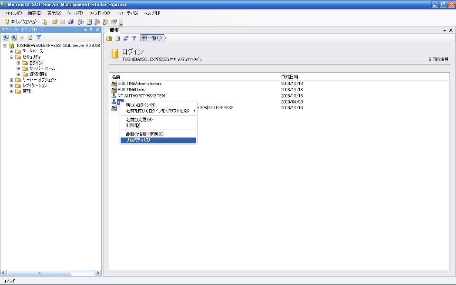Open the コミュニティ (Community) menu
456x285 pixels.
[127, 13]
